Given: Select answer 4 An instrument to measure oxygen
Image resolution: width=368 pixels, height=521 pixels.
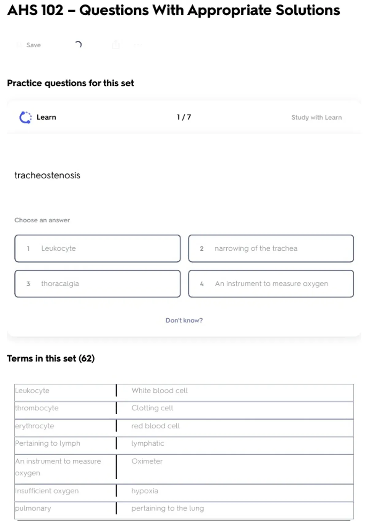Looking at the screenshot, I should click(x=271, y=284).
